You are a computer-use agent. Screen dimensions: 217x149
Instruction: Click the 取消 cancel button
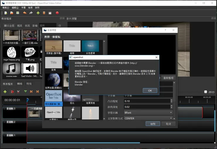pyautogui.click(x=168, y=124)
